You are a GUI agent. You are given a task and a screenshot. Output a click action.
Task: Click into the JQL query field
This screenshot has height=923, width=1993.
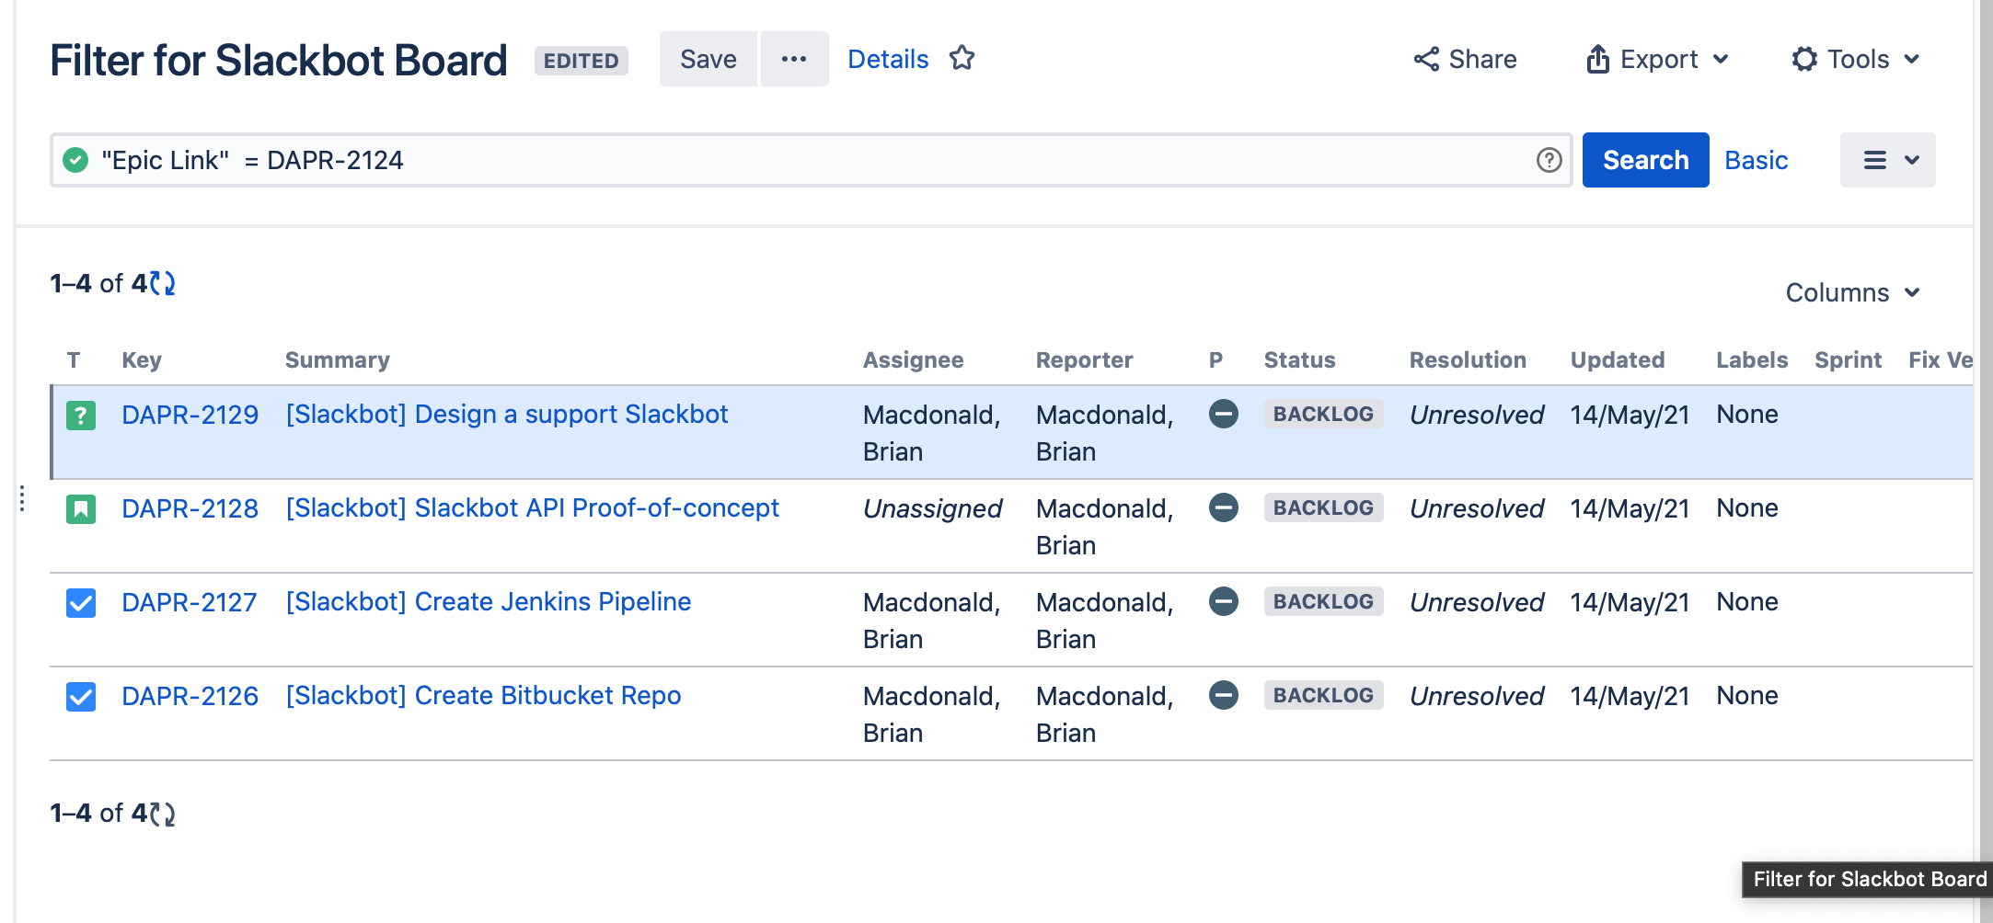(810, 160)
